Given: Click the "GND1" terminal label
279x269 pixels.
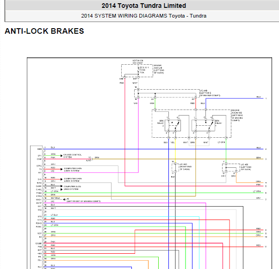Looking at the screenshot, I should (38, 200).
